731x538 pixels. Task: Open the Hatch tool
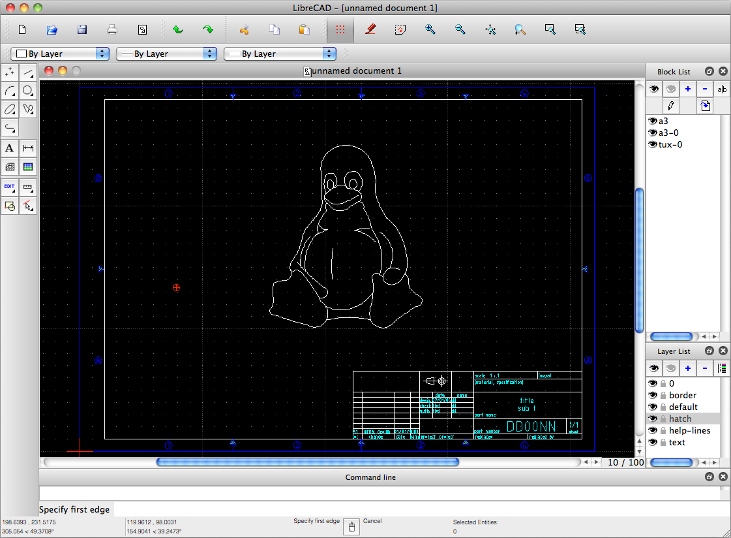point(10,166)
